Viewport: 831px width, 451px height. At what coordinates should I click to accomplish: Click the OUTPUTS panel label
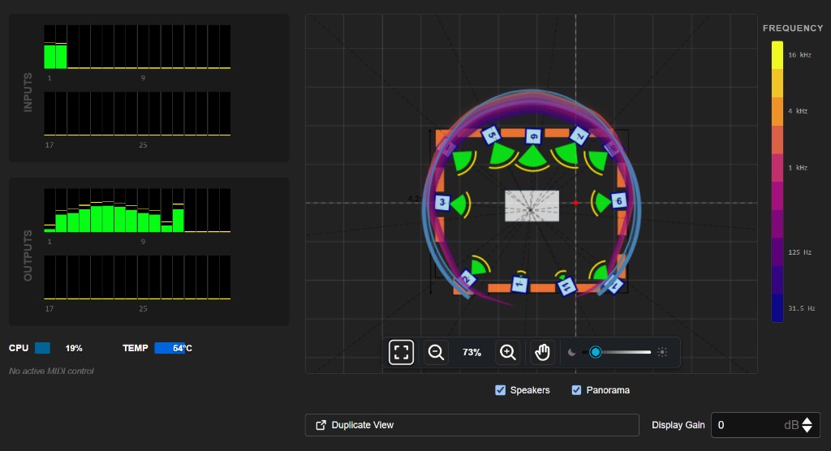point(28,256)
